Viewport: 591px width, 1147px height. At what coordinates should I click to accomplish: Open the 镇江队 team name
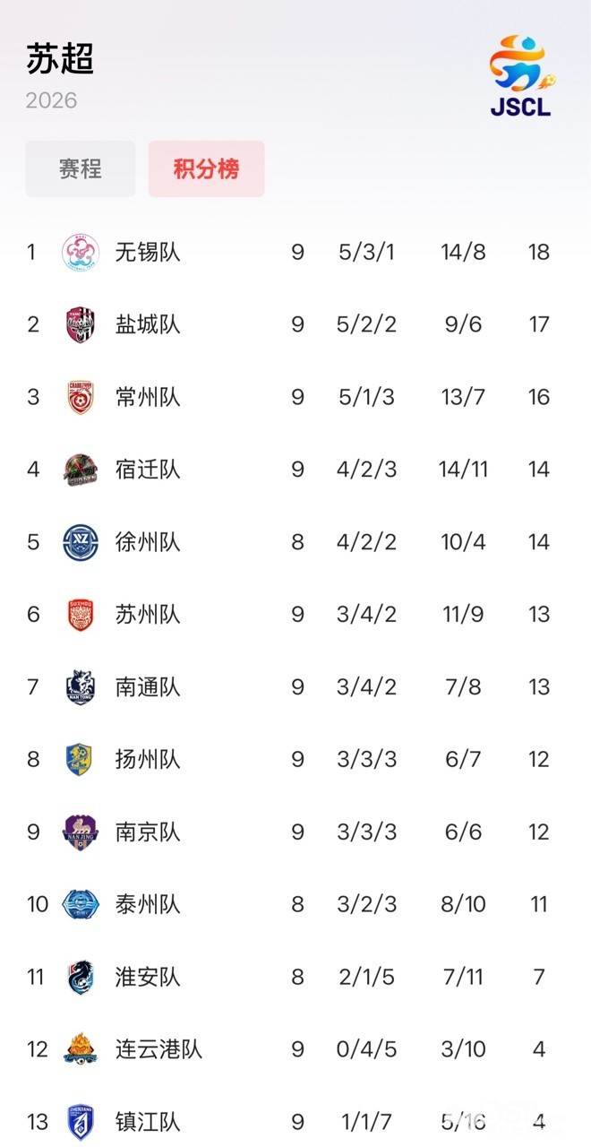coord(148,1122)
